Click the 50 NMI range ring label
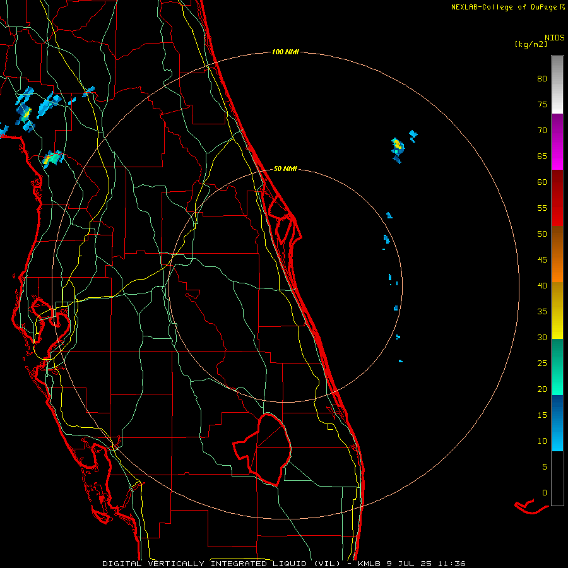Image resolution: width=568 pixels, height=568 pixels. pyautogui.click(x=285, y=169)
